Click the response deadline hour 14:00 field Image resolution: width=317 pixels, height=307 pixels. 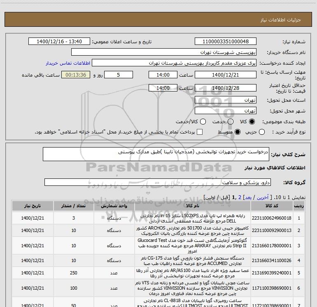point(163,75)
